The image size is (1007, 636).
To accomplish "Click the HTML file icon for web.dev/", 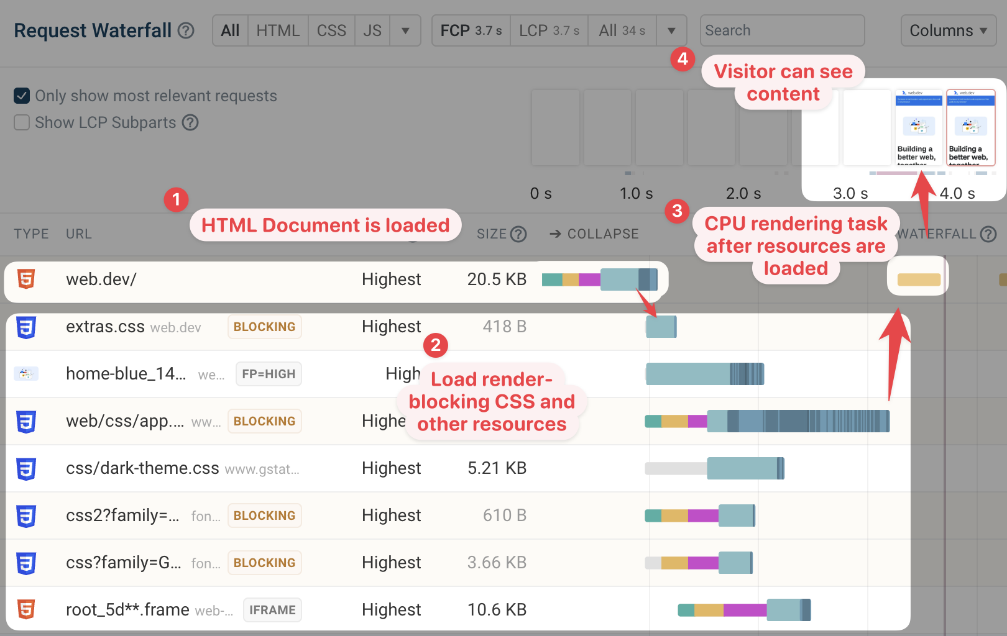I will (25, 279).
